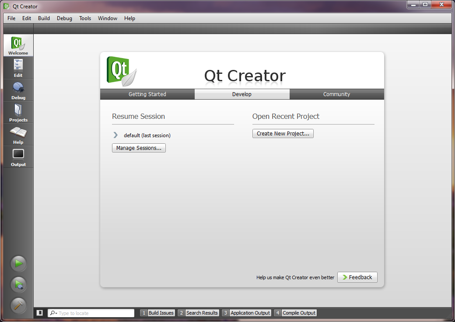Open the Manage Sessions dialog
Screen dimensions: 455x322
(x=139, y=148)
